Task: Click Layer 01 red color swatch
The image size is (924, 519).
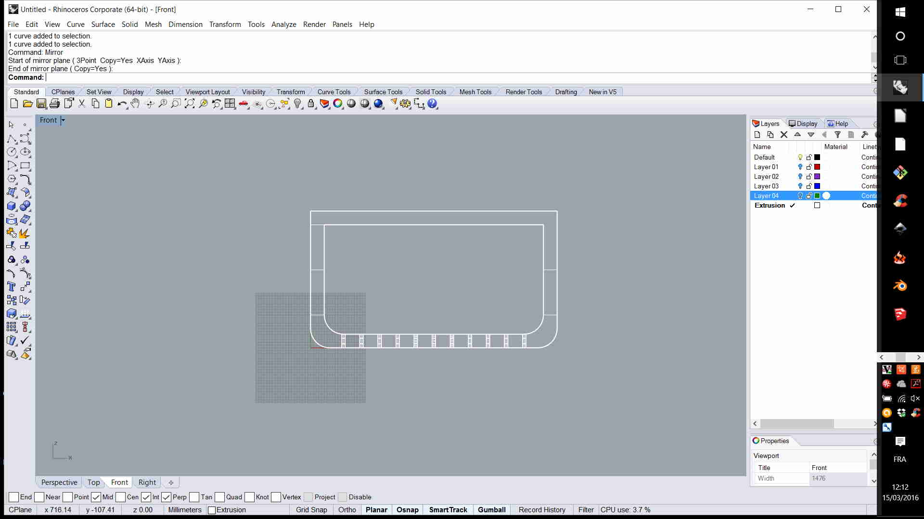Action: click(x=817, y=167)
